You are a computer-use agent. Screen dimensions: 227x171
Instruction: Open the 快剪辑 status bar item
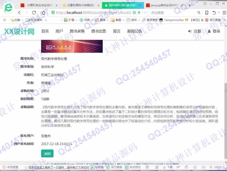97,167
